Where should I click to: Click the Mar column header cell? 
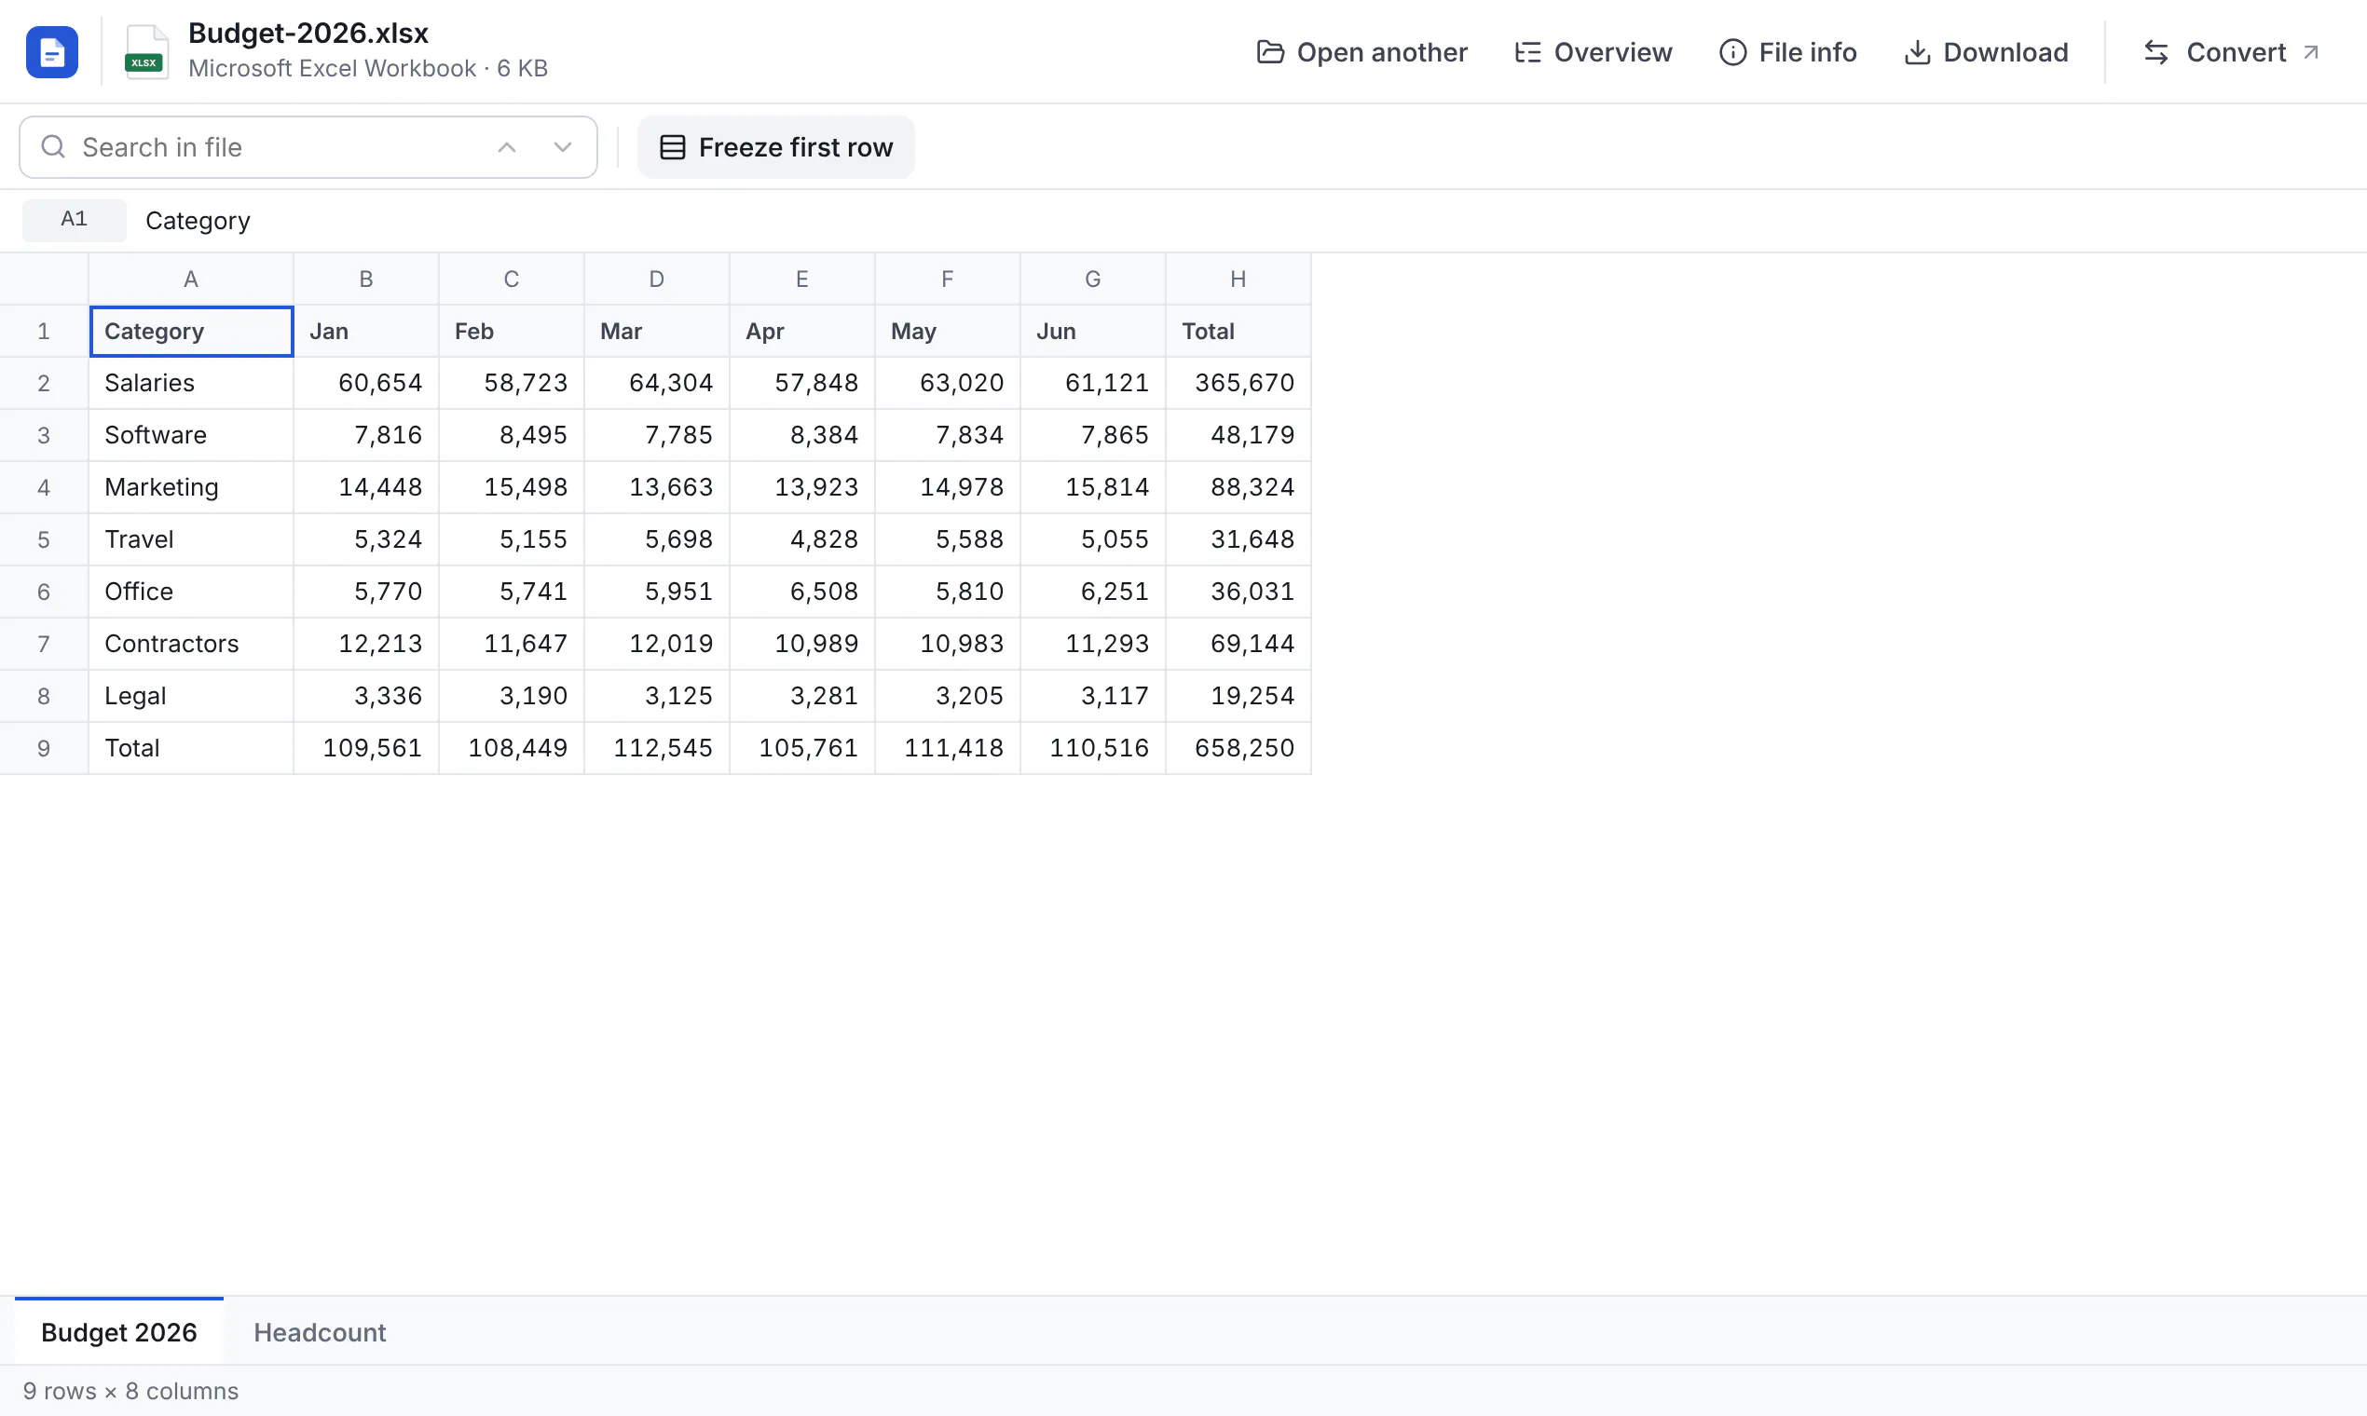[x=657, y=331]
